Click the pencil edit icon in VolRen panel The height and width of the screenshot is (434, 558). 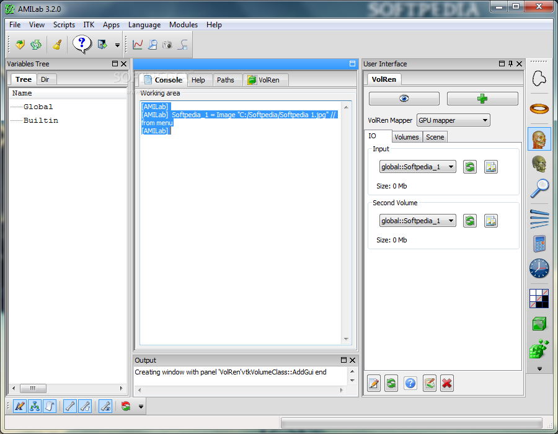tap(374, 383)
